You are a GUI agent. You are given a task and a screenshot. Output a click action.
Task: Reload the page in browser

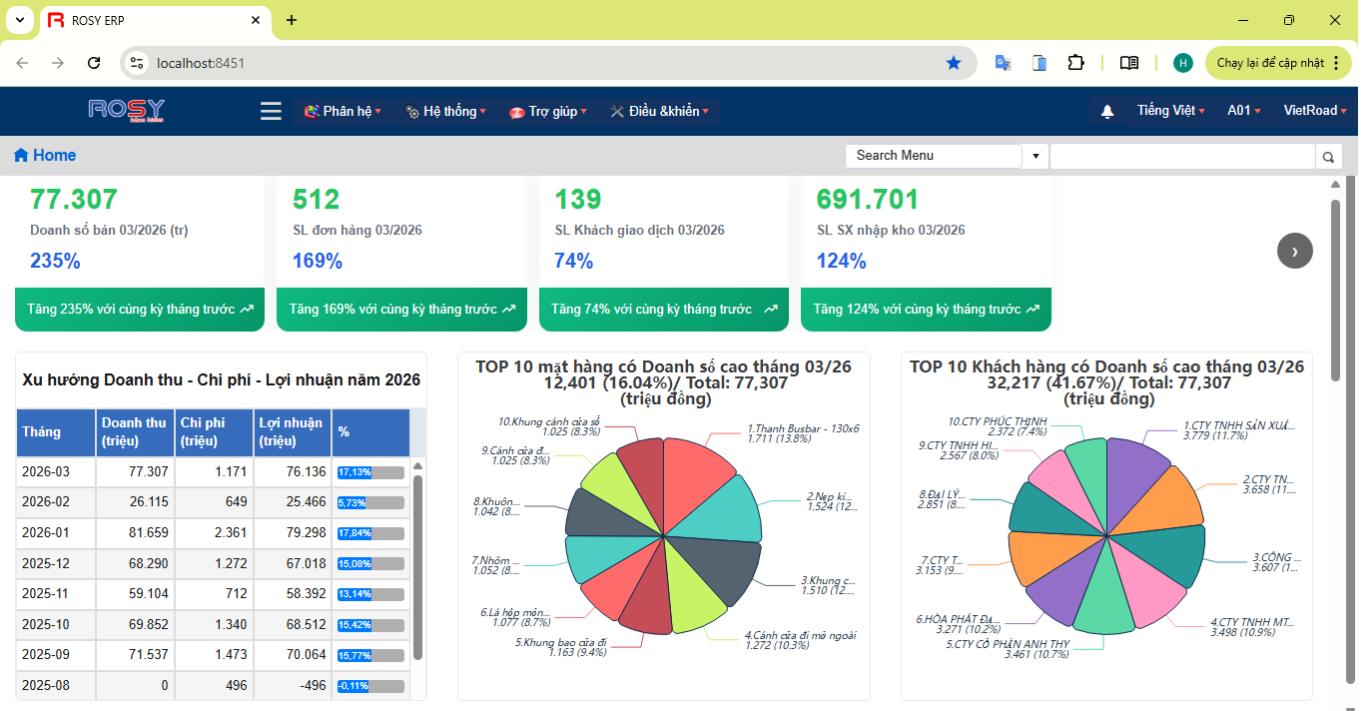(94, 63)
